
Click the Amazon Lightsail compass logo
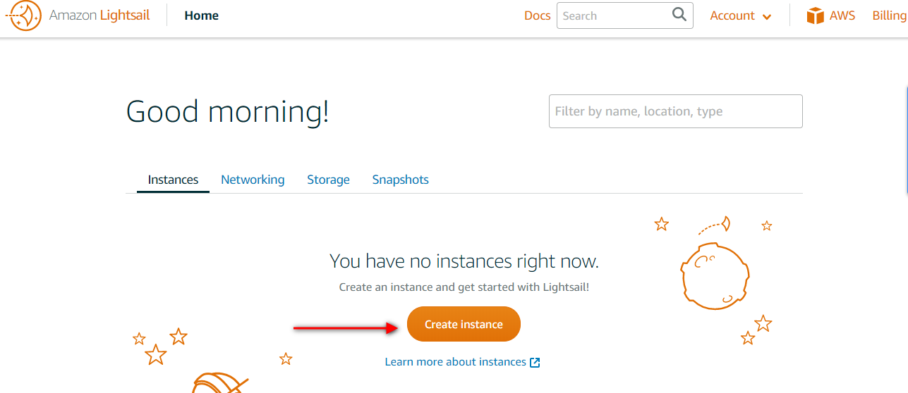(x=23, y=15)
